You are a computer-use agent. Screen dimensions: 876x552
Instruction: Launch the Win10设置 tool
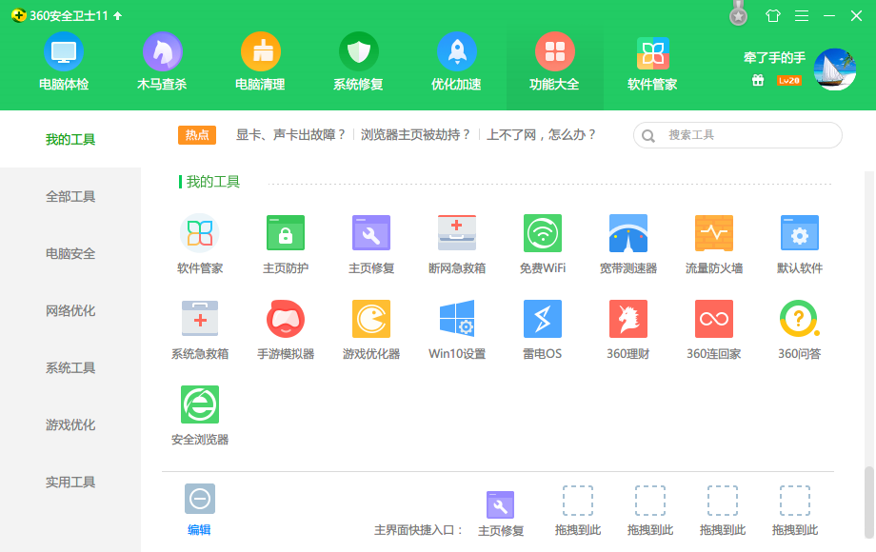(x=457, y=330)
